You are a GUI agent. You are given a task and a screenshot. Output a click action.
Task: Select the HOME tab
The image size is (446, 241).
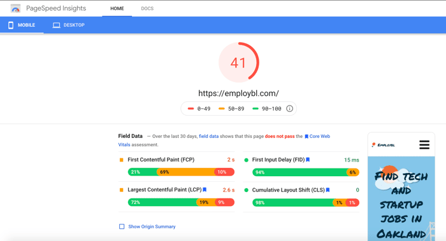tap(117, 8)
